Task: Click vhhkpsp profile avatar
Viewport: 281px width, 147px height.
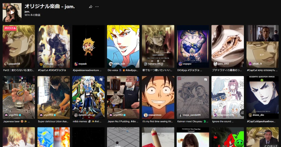Action: pyautogui.click(x=41, y=64)
